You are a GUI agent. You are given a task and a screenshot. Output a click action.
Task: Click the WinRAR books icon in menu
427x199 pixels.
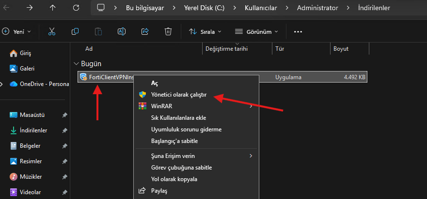tap(142, 106)
